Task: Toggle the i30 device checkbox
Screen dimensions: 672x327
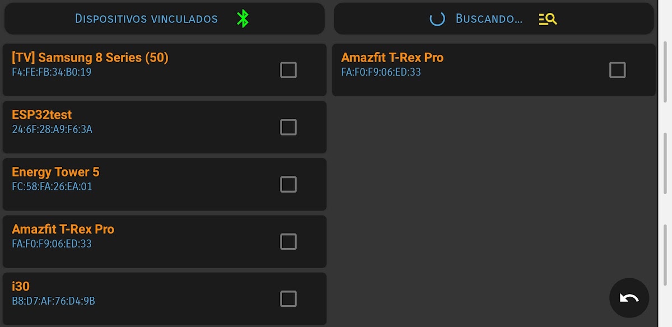Action: click(288, 298)
